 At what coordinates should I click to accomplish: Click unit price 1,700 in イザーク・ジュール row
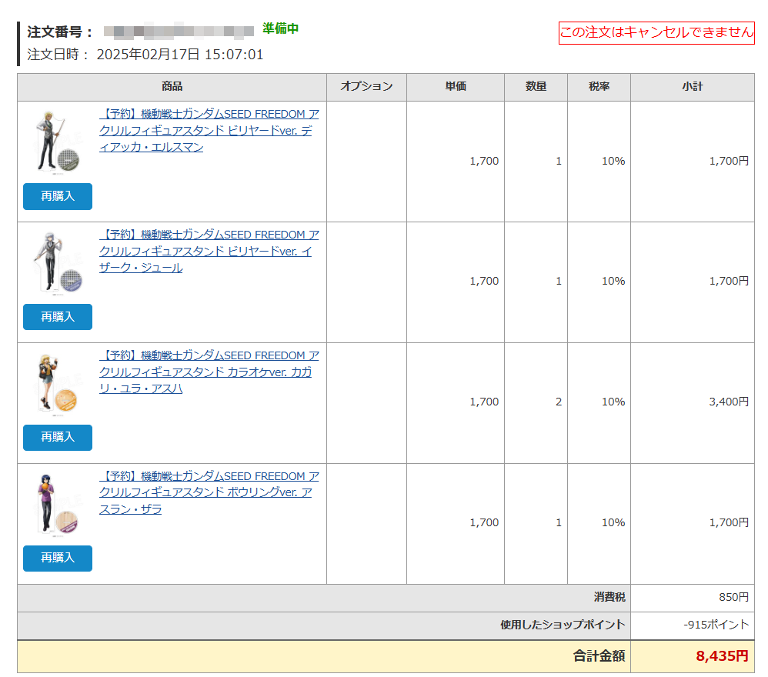484,281
